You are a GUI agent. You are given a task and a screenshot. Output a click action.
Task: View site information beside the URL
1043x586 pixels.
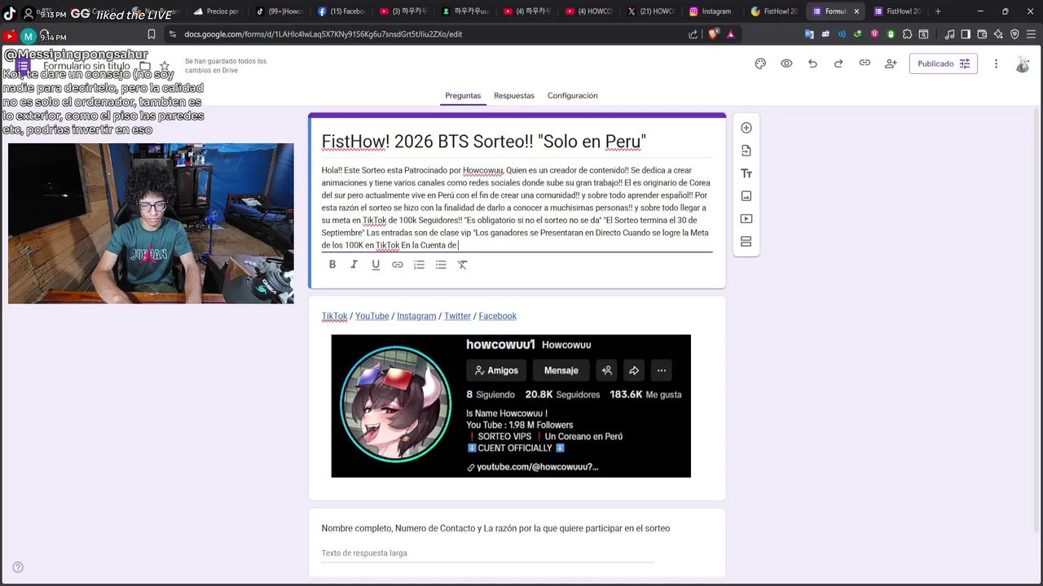pos(172,34)
